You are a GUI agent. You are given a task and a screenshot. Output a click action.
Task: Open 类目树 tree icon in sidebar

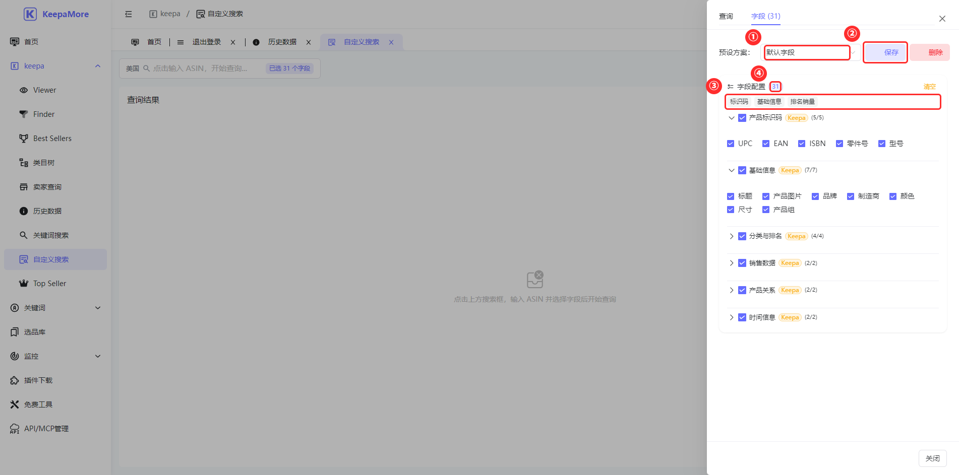pyautogui.click(x=24, y=163)
